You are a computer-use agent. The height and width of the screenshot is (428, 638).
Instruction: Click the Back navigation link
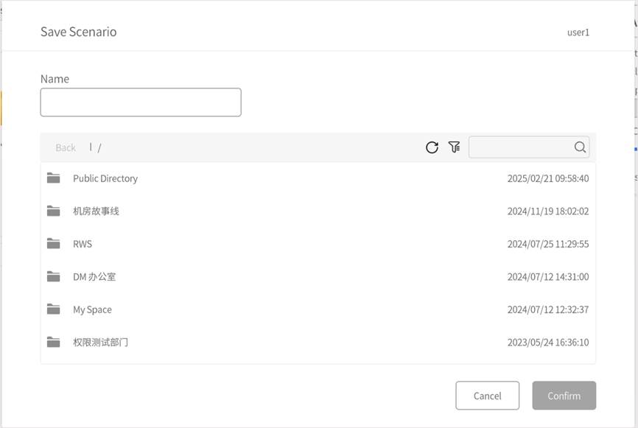(66, 147)
